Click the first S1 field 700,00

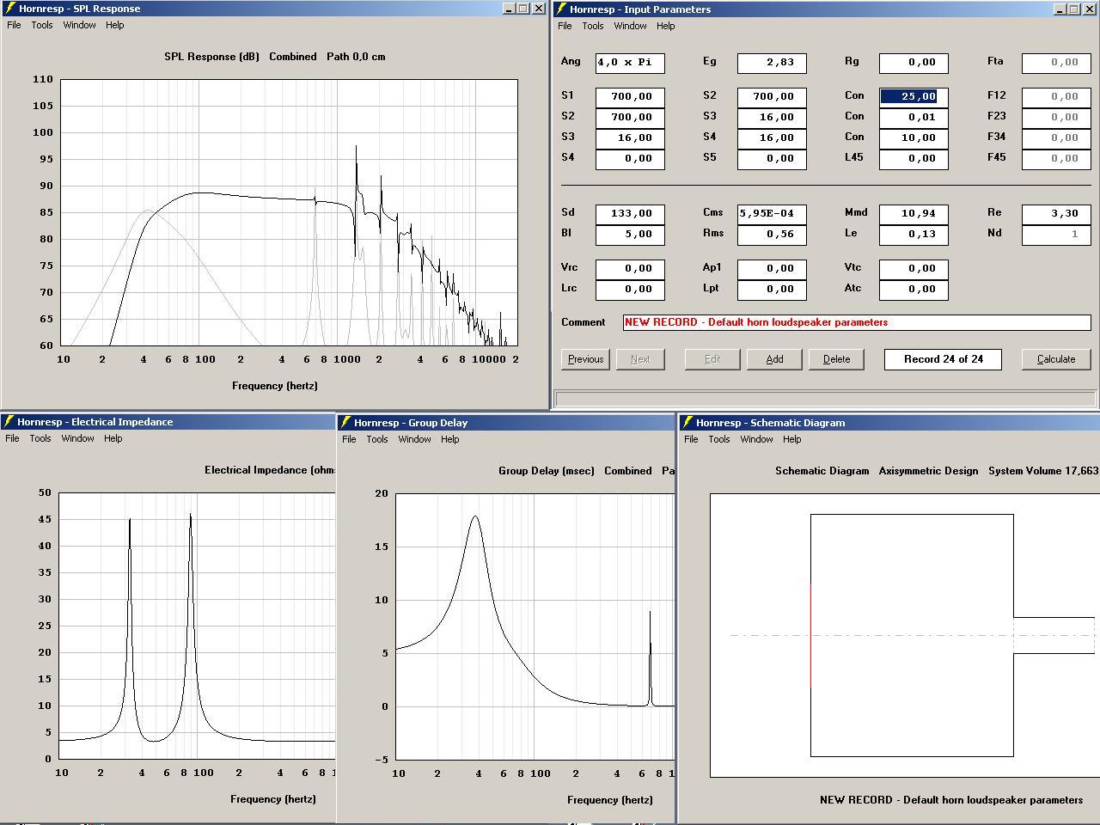click(x=630, y=97)
